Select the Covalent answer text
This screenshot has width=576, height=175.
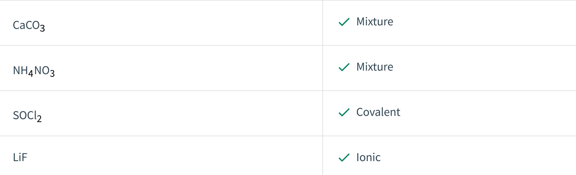pyautogui.click(x=378, y=112)
